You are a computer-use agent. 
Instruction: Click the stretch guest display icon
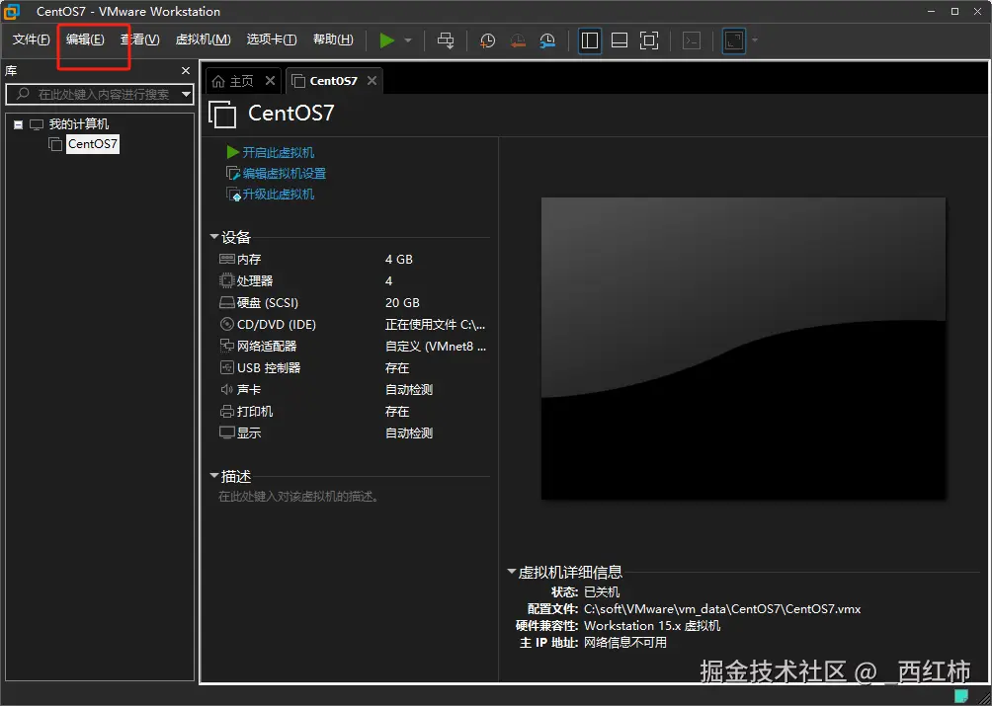[x=734, y=40]
